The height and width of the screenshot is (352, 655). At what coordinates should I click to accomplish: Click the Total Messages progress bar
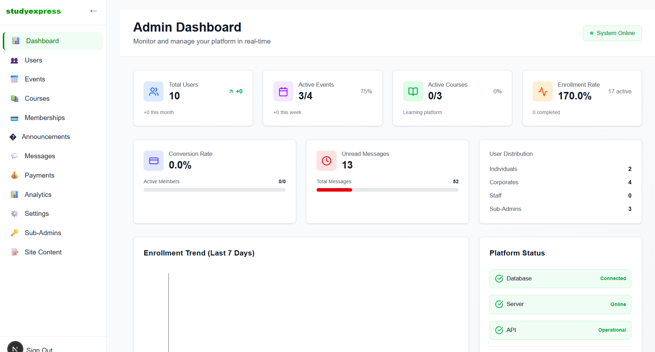click(387, 190)
